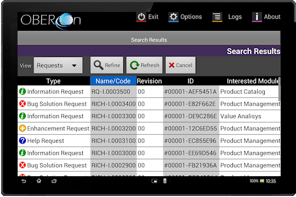
Task: Click the green Refresh arrow icon
Action: tap(135, 65)
